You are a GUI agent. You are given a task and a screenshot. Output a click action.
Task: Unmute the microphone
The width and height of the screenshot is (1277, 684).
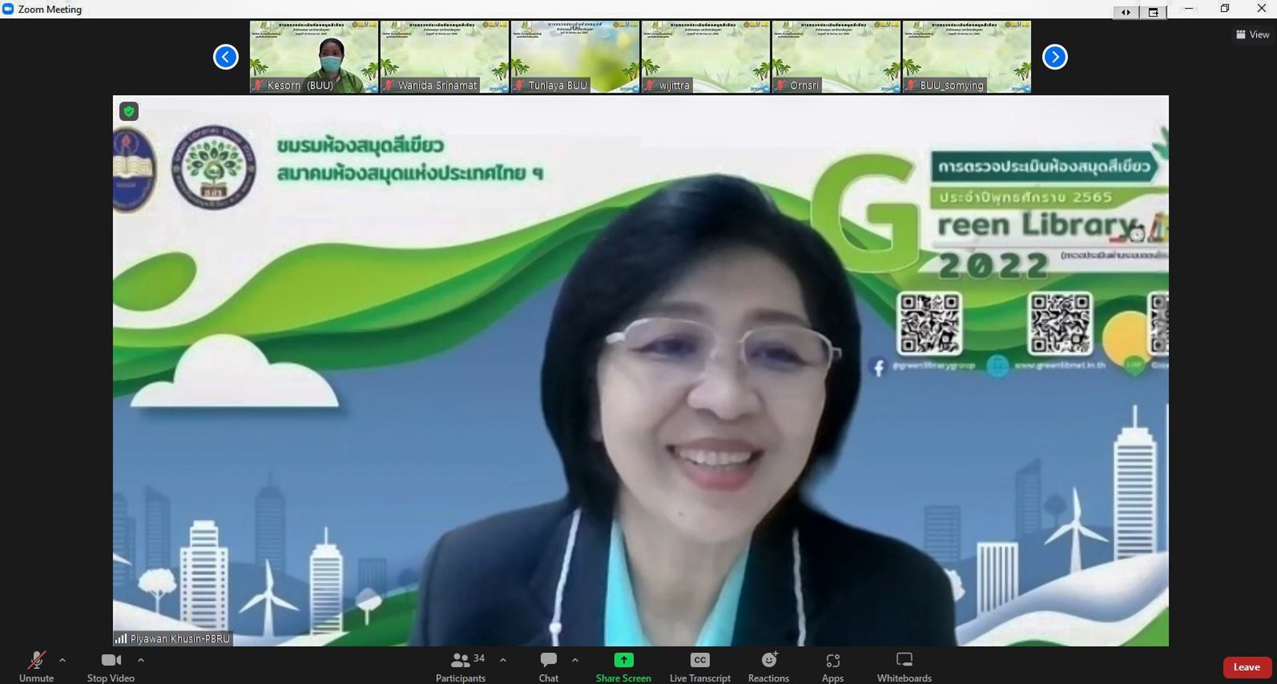[36, 666]
